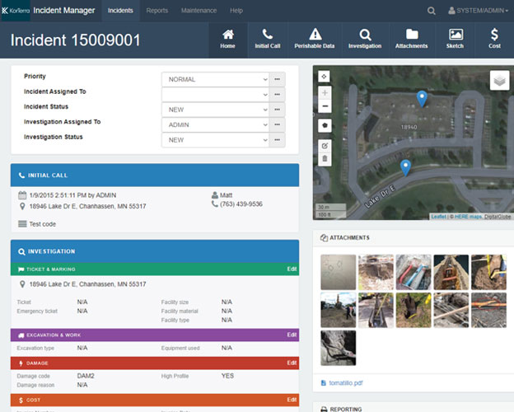Open the Reports menu
Viewport: 514px width, 412px height.
[157, 11]
